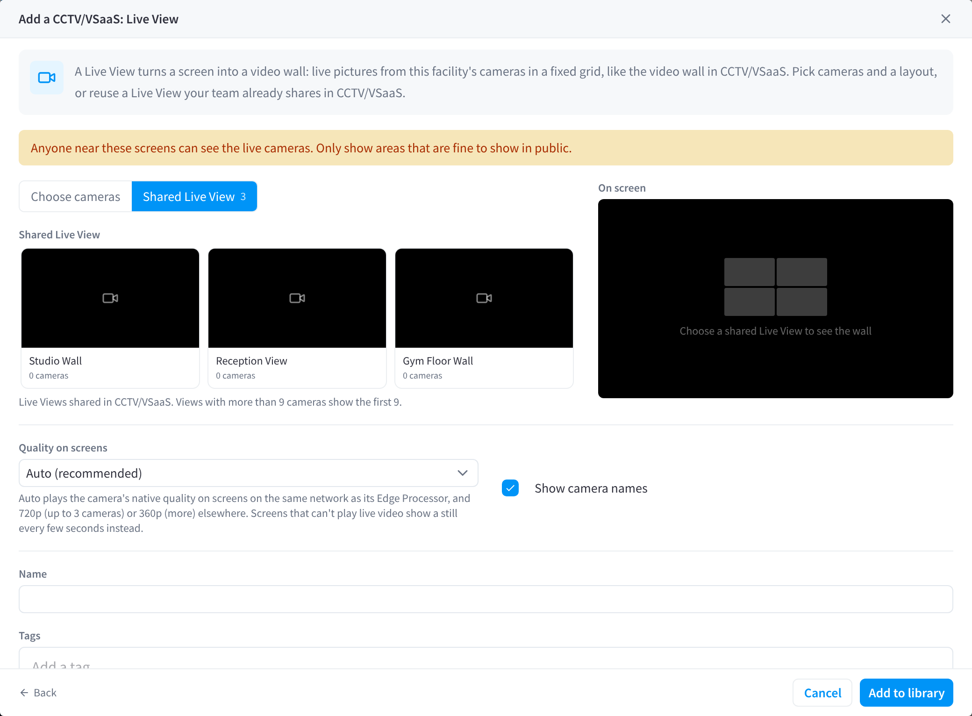Click the On screen grid preview placeholder

[x=776, y=287]
